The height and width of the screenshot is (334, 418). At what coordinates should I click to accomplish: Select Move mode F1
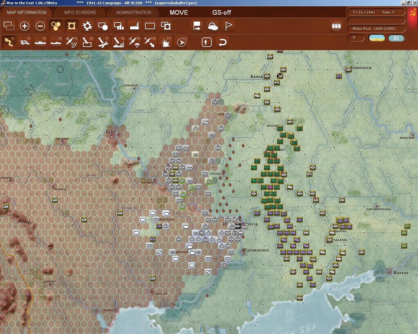click(9, 42)
